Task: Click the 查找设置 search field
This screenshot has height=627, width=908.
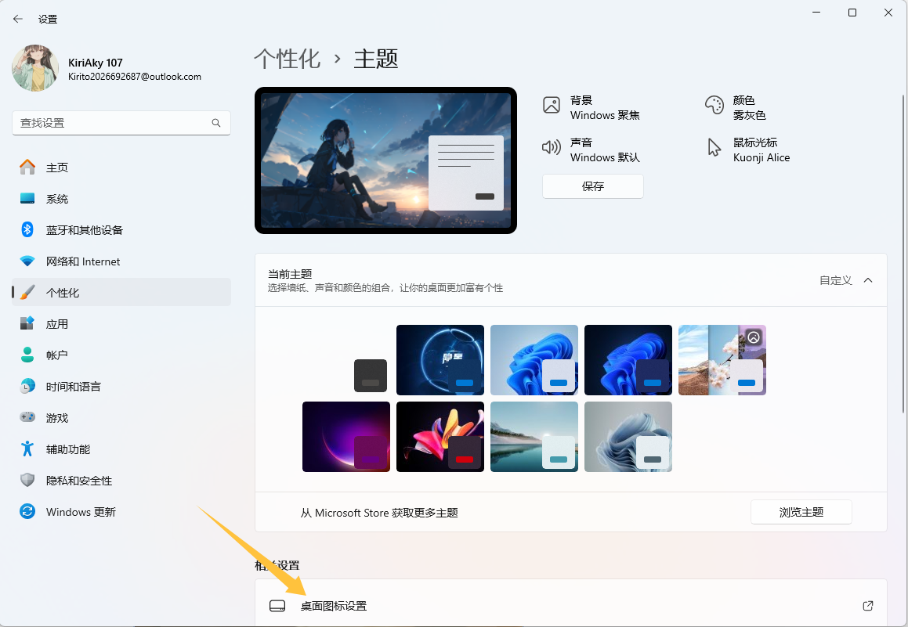Action: coord(114,123)
